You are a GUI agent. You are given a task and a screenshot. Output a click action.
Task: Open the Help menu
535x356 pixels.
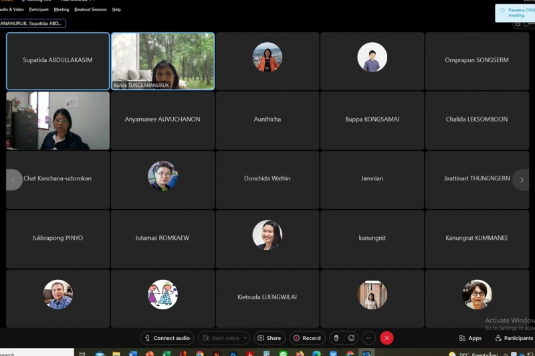tap(116, 9)
